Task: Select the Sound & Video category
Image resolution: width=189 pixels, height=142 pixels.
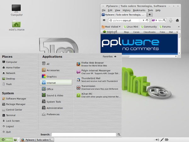Action: tap(56, 95)
